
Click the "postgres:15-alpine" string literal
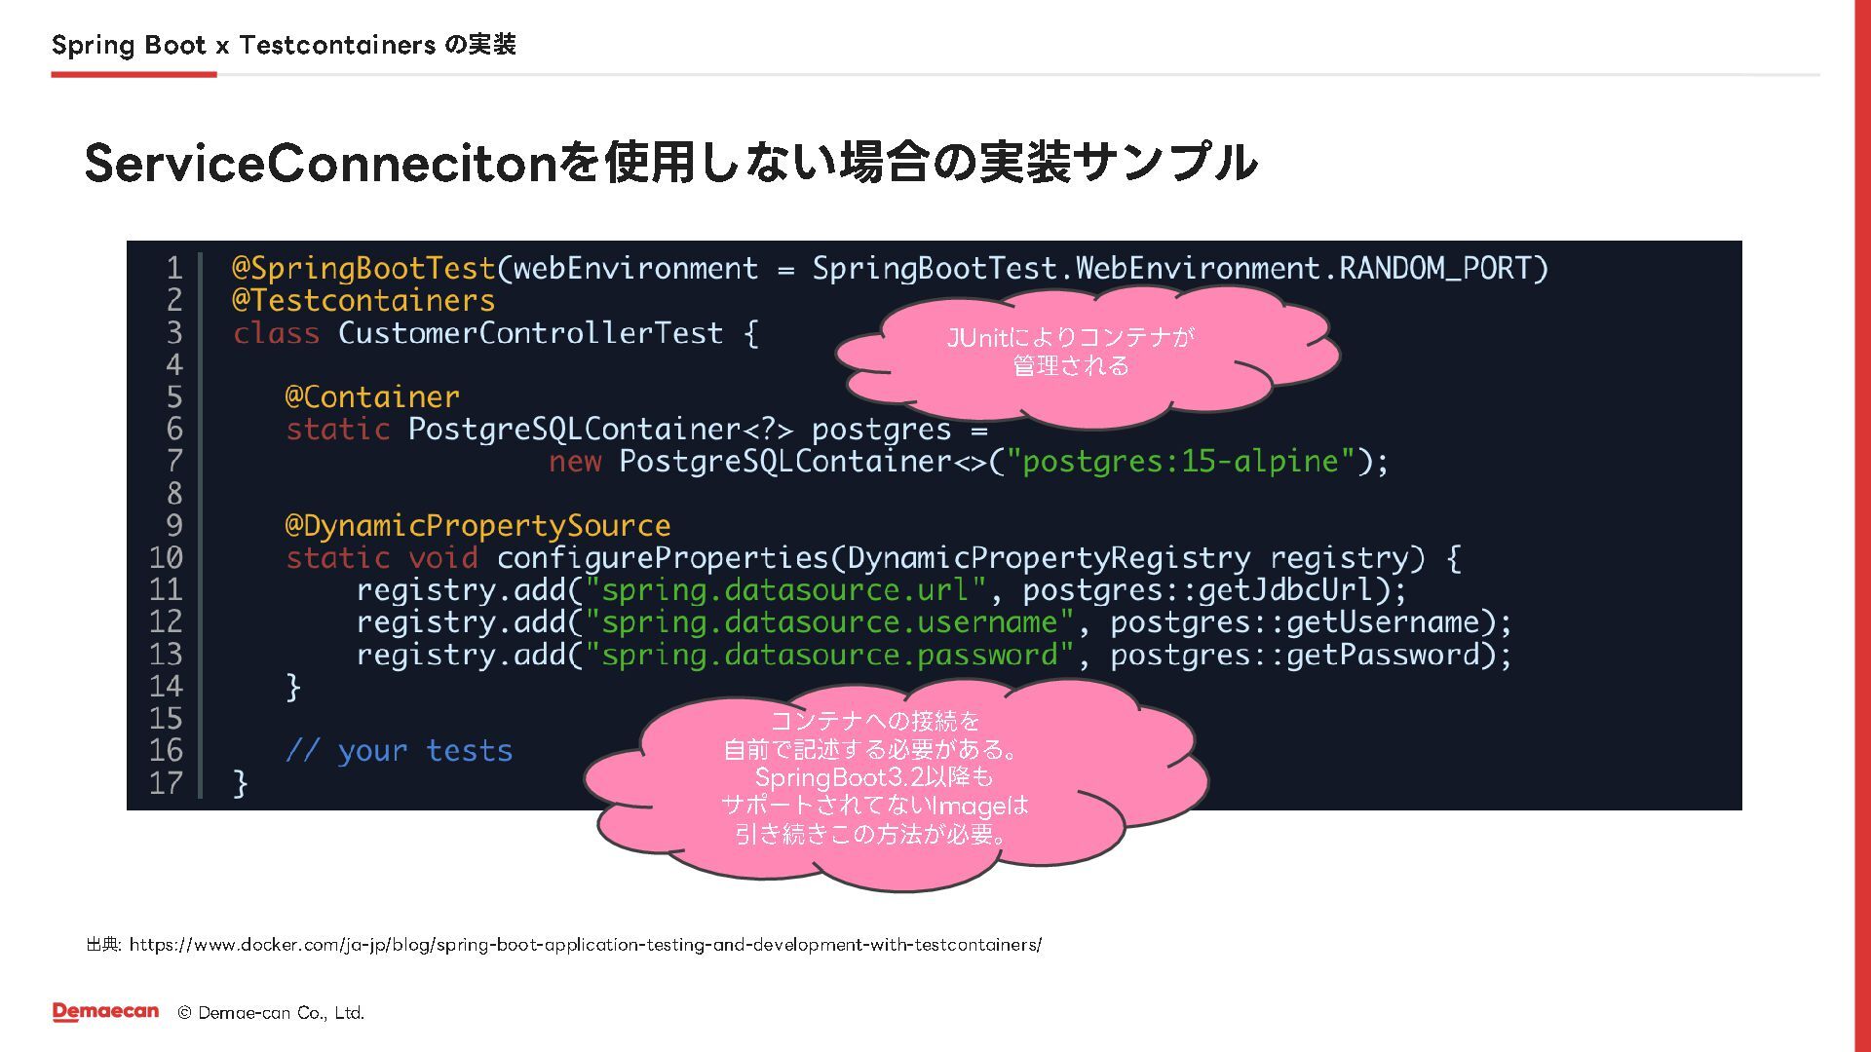coord(1181,461)
